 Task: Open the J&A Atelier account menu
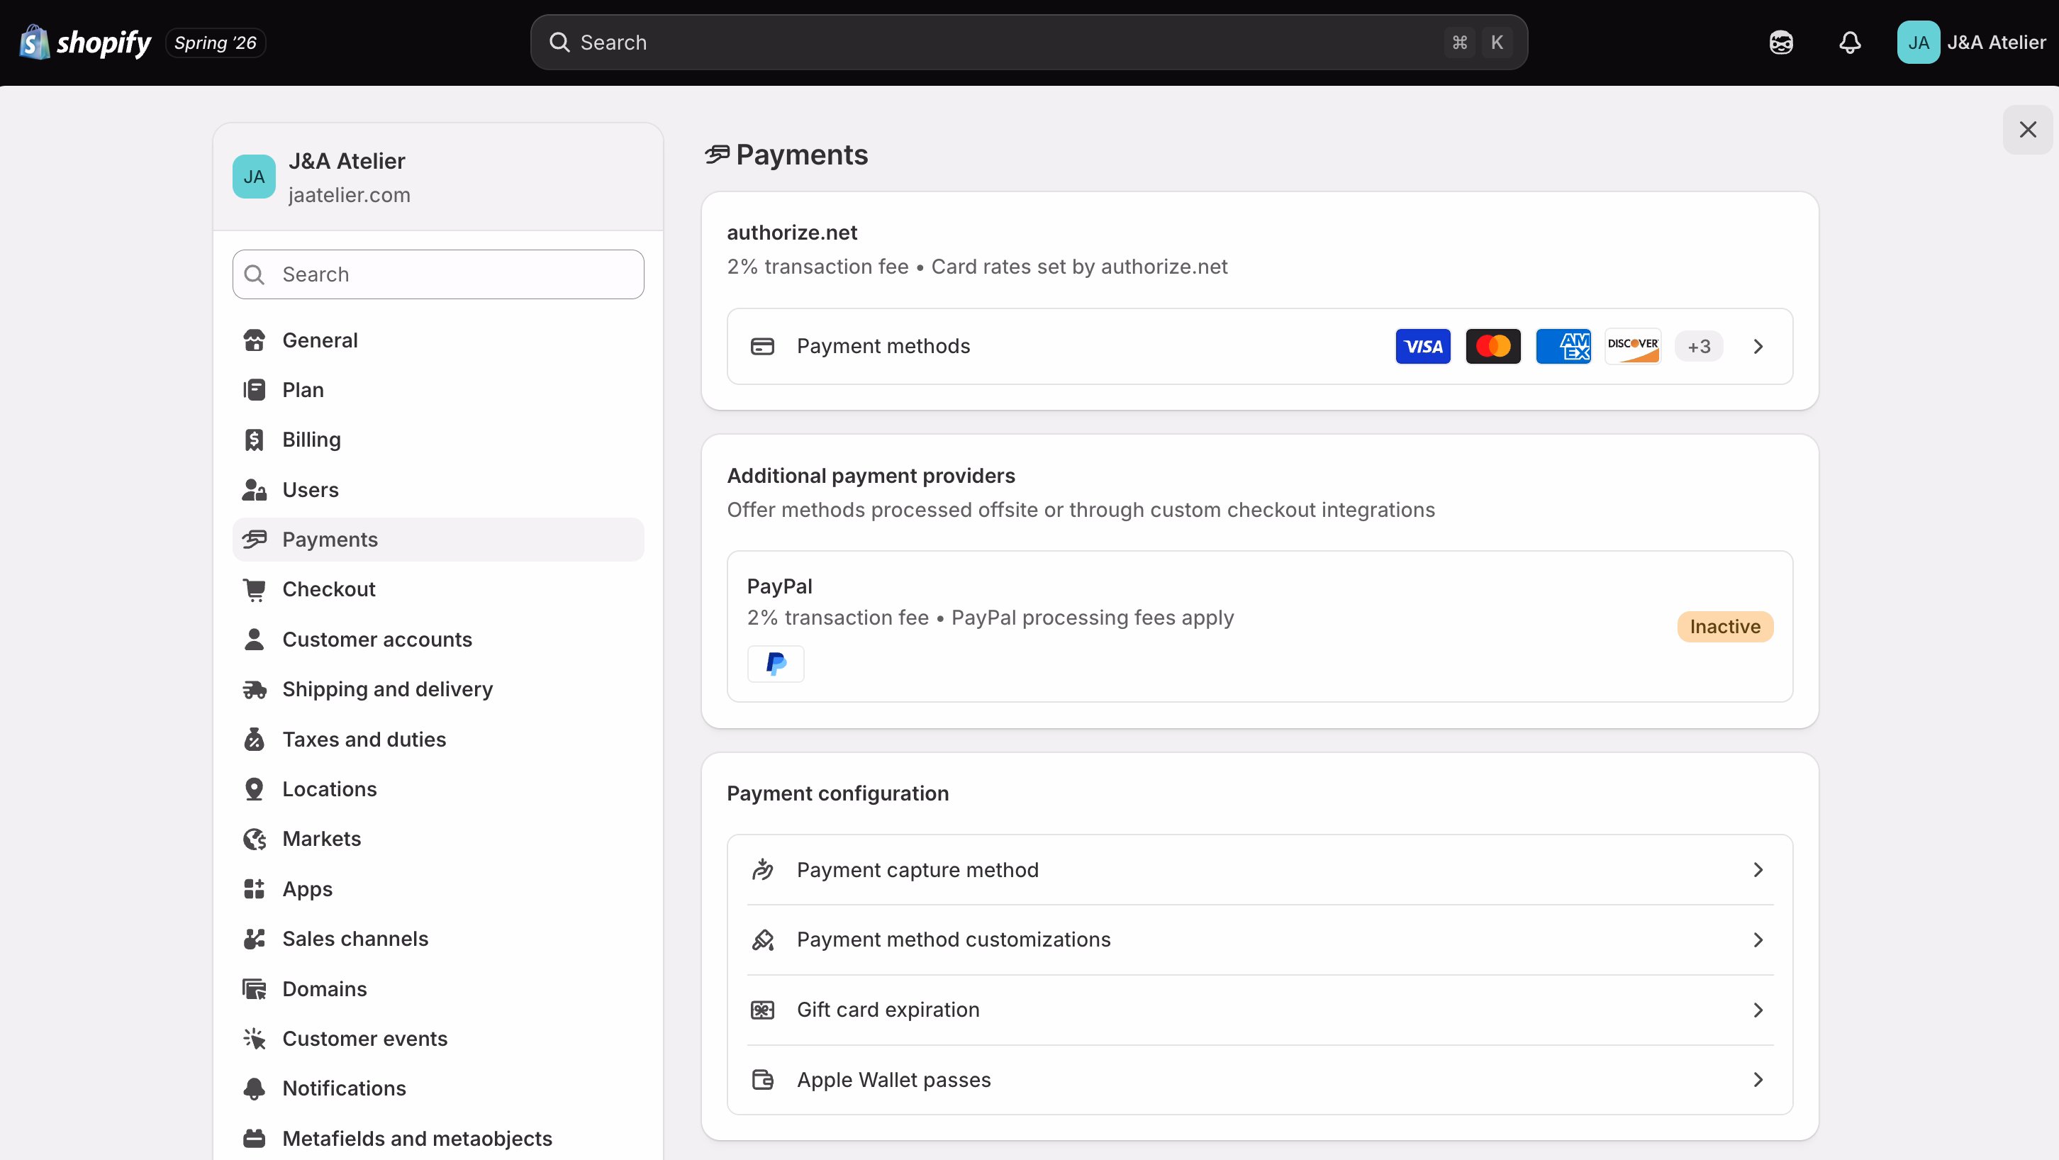[1971, 43]
